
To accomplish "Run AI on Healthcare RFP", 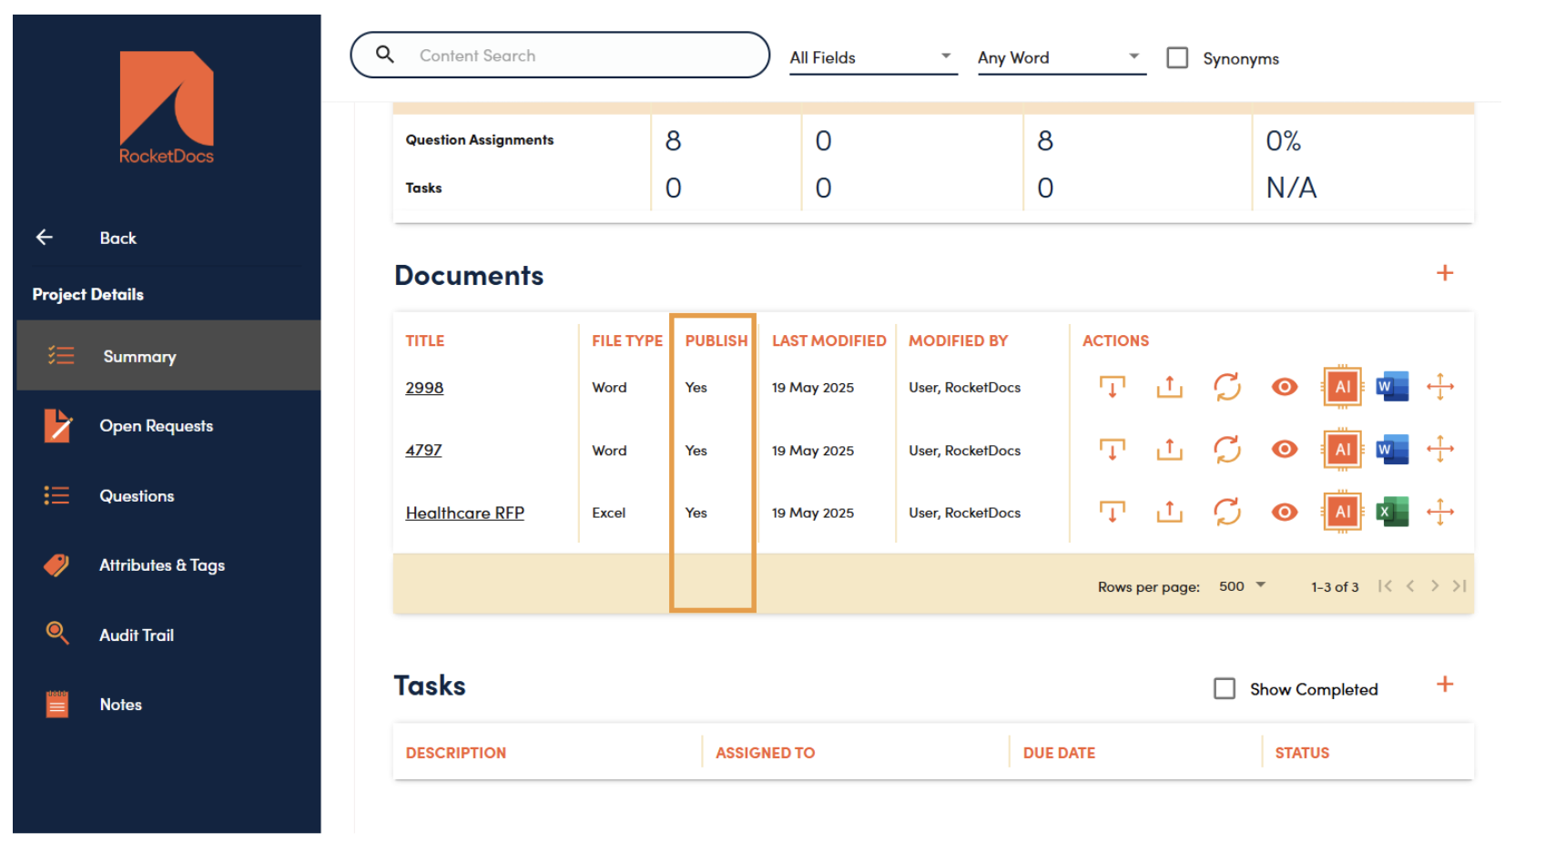I will (1342, 512).
